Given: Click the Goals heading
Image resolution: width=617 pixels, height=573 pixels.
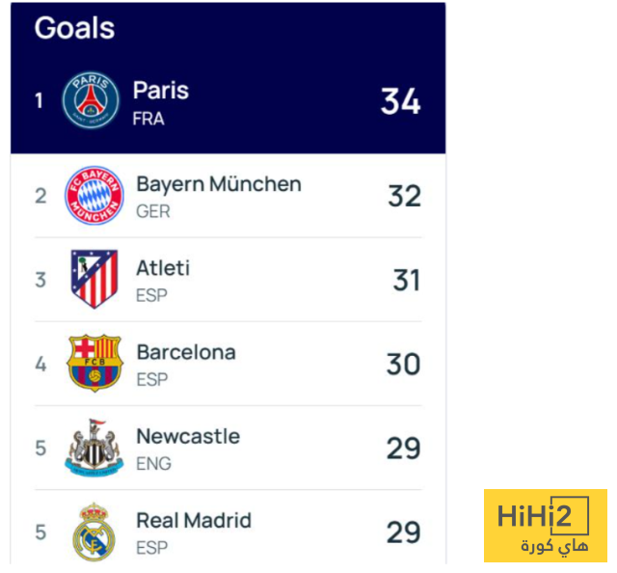Looking at the screenshot, I should point(74,28).
